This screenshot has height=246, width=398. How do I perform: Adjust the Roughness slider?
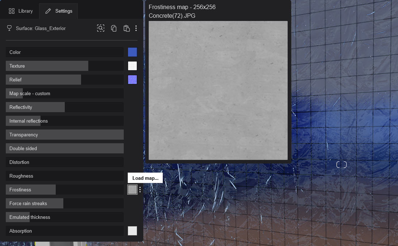click(65, 176)
